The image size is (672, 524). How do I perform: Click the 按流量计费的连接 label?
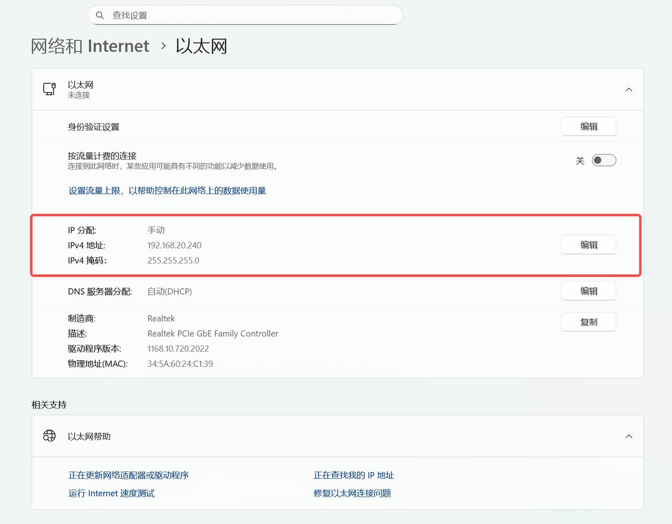tap(102, 155)
